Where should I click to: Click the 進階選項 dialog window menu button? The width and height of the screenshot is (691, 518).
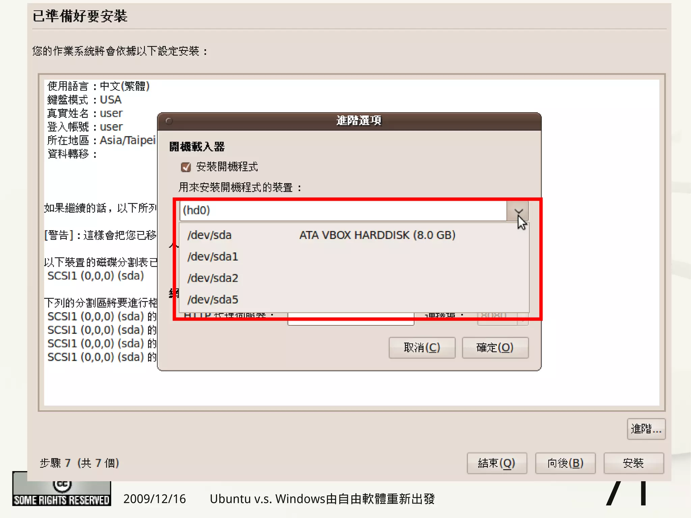pos(169,121)
